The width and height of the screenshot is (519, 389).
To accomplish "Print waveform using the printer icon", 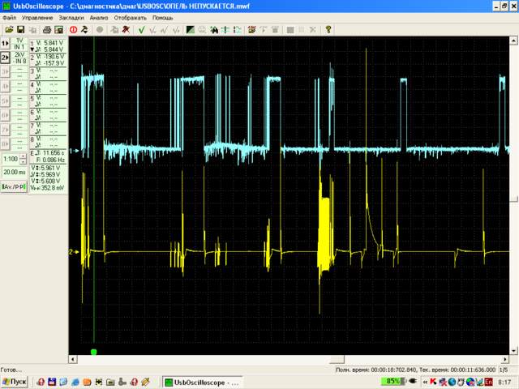I will pyautogui.click(x=47, y=30).
